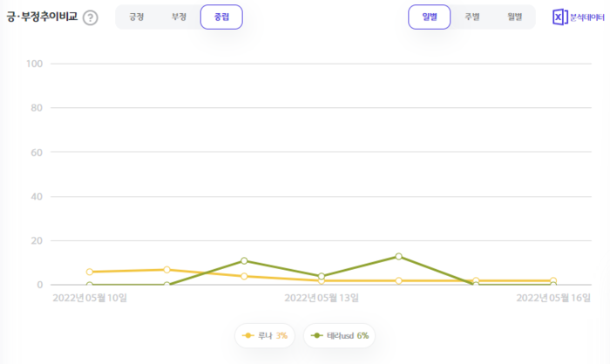Image resolution: width=610 pixels, height=364 pixels.
Task: Switch to 주별 weekly view
Action: [x=471, y=17]
